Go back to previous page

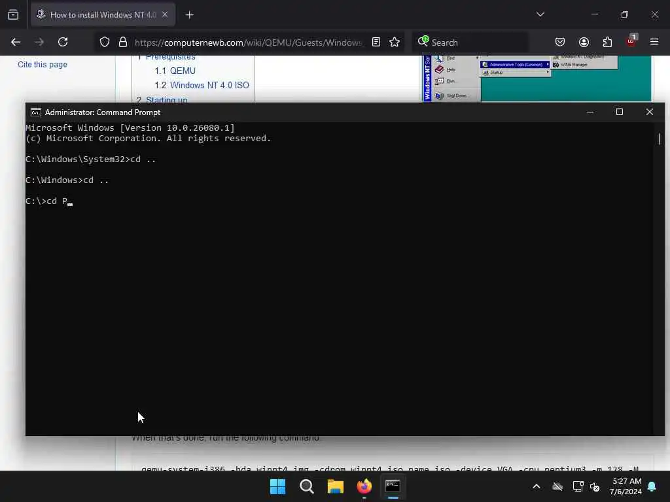click(x=16, y=42)
